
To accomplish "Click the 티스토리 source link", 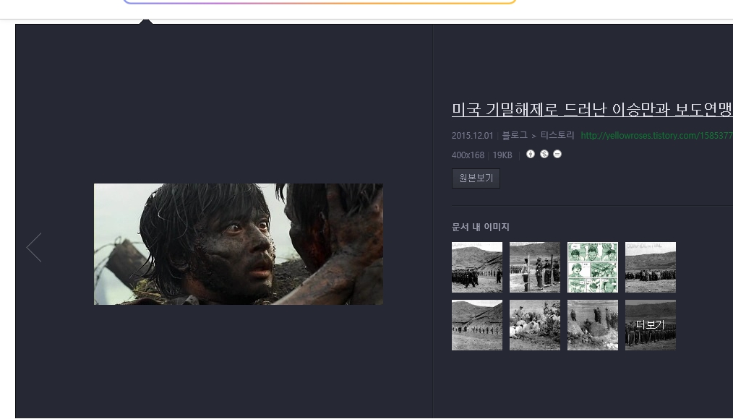I will (x=557, y=136).
